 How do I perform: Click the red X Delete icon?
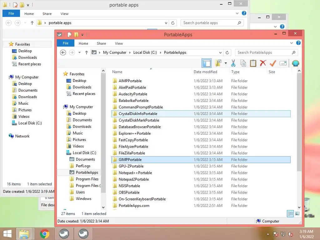tap(263, 63)
